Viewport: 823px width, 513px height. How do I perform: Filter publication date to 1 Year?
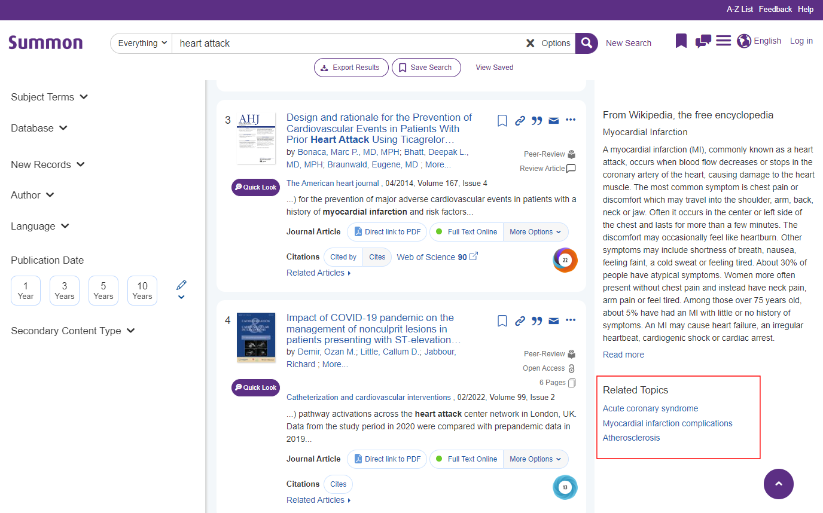(26, 291)
